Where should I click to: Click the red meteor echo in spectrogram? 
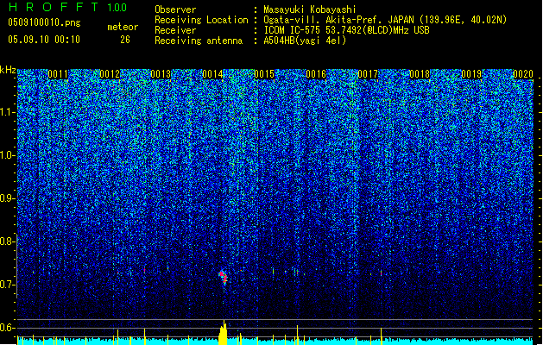[224, 277]
